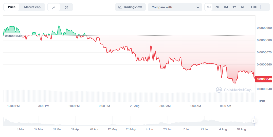Click 4 Aug on the overview timeline
The height and width of the screenshot is (137, 273).
(x=223, y=129)
